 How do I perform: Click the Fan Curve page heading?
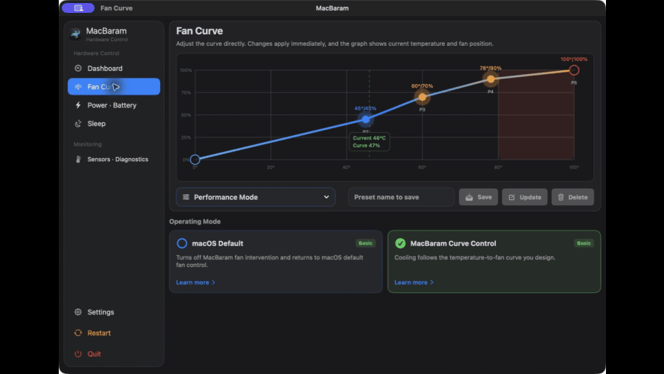[199, 31]
